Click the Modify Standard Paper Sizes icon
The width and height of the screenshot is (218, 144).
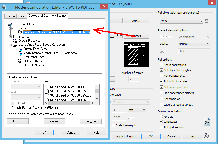tap(20, 53)
